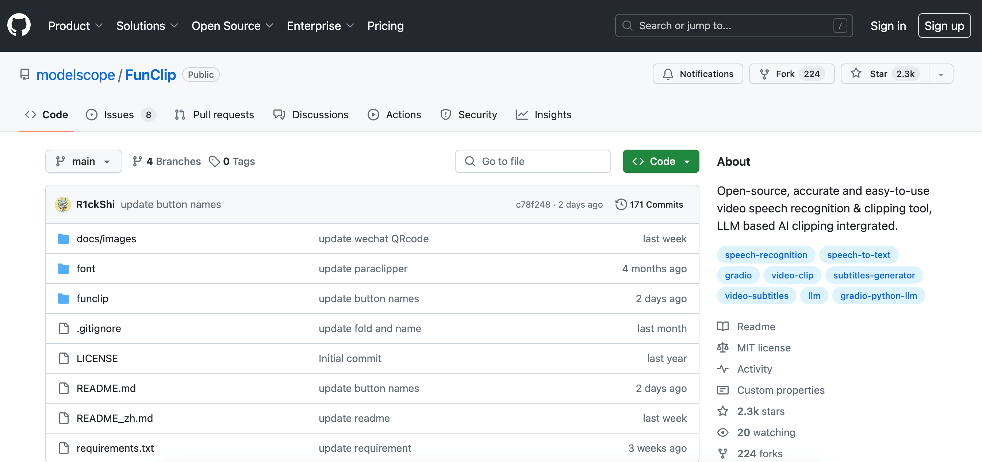Select the gradio-python-llm topic tag

click(x=878, y=296)
